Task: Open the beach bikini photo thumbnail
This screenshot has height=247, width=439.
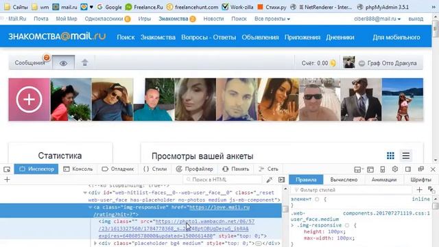Action: [403, 99]
